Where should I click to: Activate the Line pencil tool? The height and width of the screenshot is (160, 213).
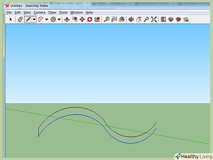click(x=28, y=19)
